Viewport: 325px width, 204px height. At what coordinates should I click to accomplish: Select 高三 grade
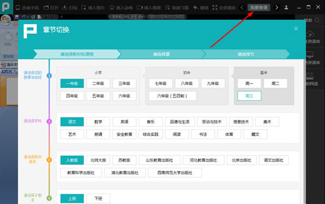pos(249,96)
